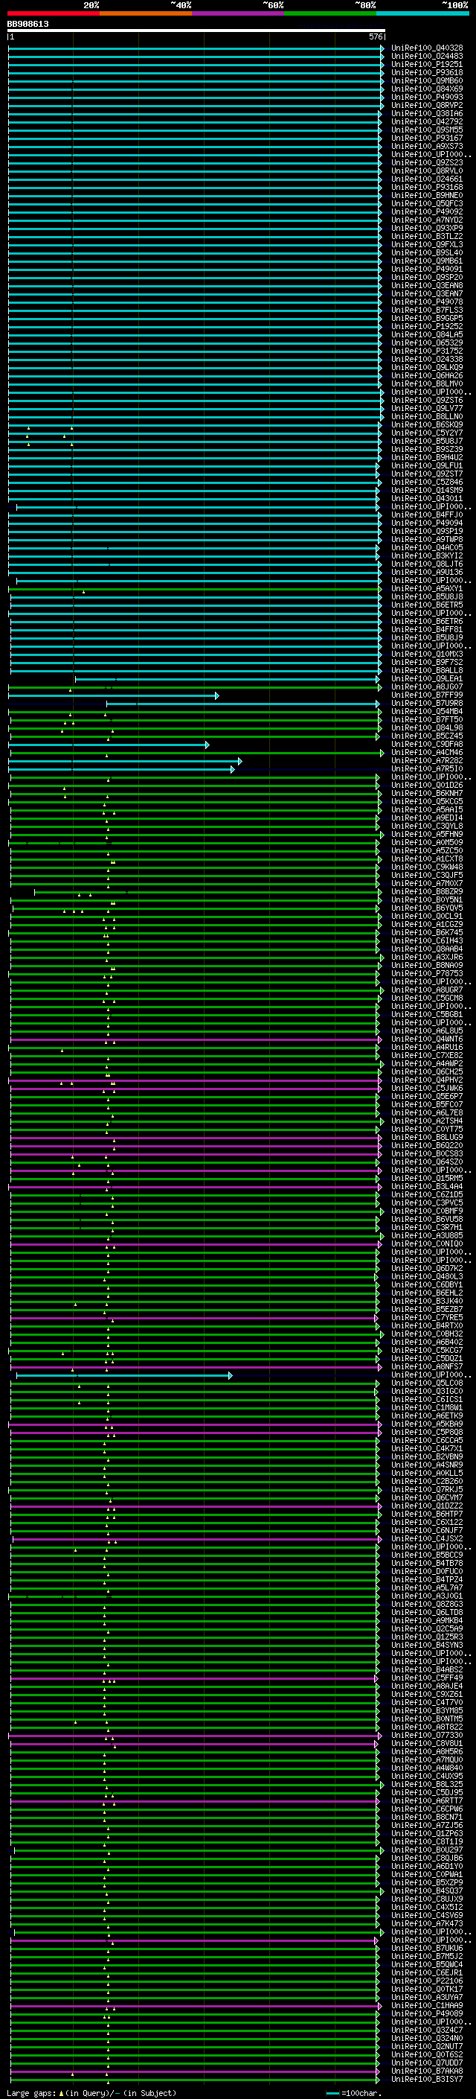Select the UniRef100_O24661 label
The height and width of the screenshot is (2099, 476).
coord(427,179)
